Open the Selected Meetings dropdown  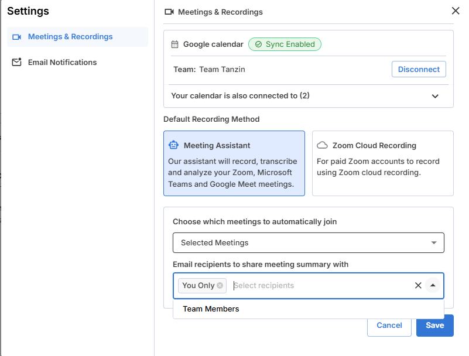click(308, 242)
